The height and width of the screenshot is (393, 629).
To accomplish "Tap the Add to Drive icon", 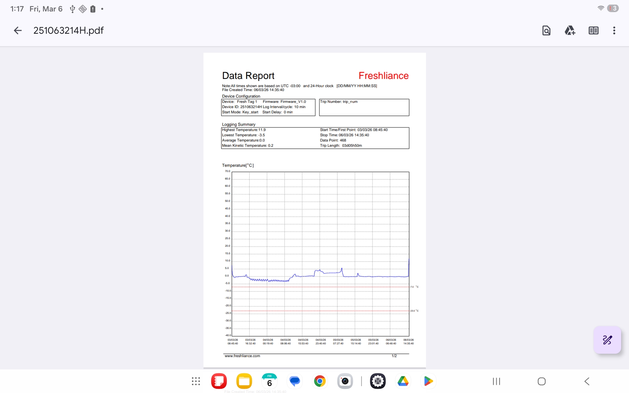I will pyautogui.click(x=570, y=30).
